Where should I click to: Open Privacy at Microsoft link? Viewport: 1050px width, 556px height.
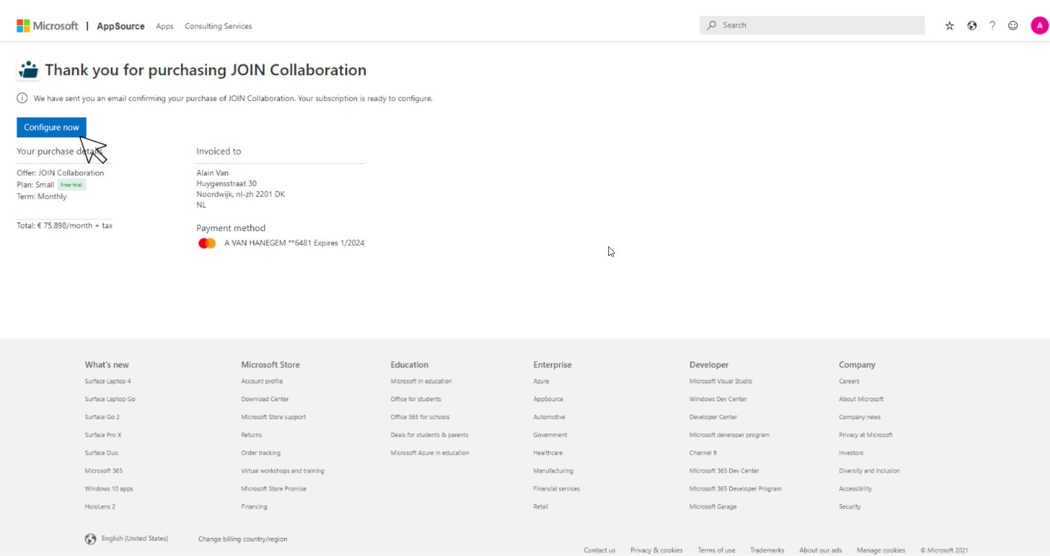coord(866,435)
